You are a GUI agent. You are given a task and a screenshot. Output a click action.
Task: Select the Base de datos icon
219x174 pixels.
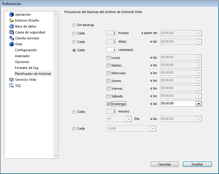[12, 26]
